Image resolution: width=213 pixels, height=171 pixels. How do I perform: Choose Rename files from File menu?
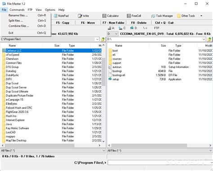26,15
